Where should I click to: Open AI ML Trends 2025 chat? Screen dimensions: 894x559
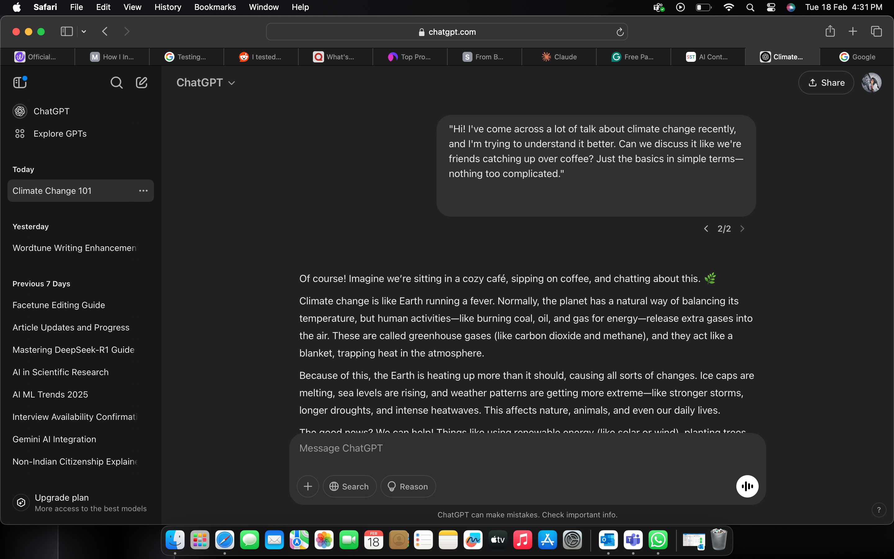pyautogui.click(x=80, y=394)
